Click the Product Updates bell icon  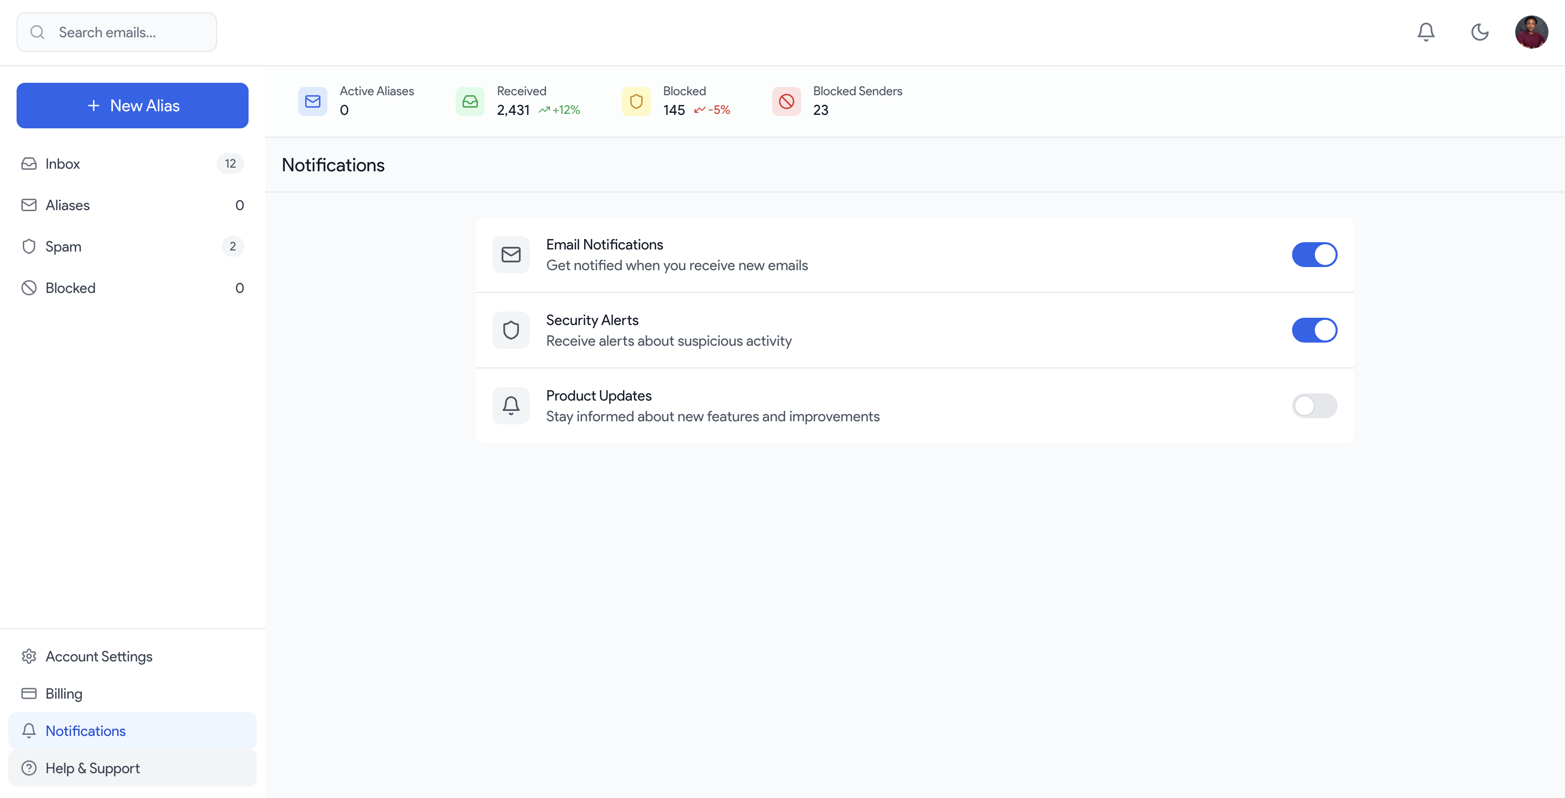[511, 406]
